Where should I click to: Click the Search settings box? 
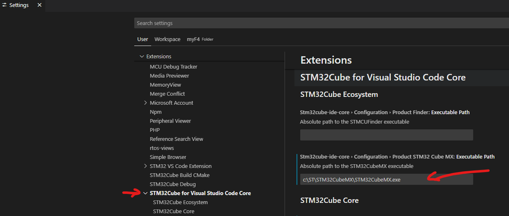click(x=321, y=23)
